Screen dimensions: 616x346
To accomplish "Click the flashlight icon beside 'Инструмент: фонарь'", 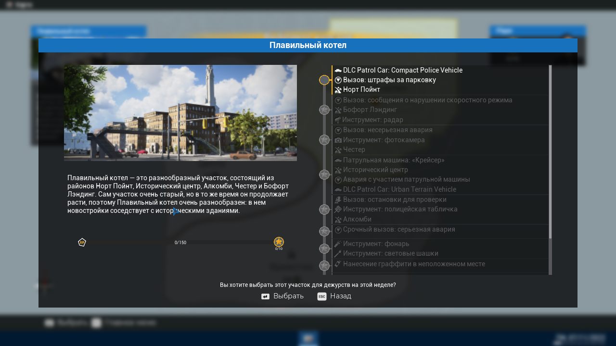I will click(x=338, y=244).
